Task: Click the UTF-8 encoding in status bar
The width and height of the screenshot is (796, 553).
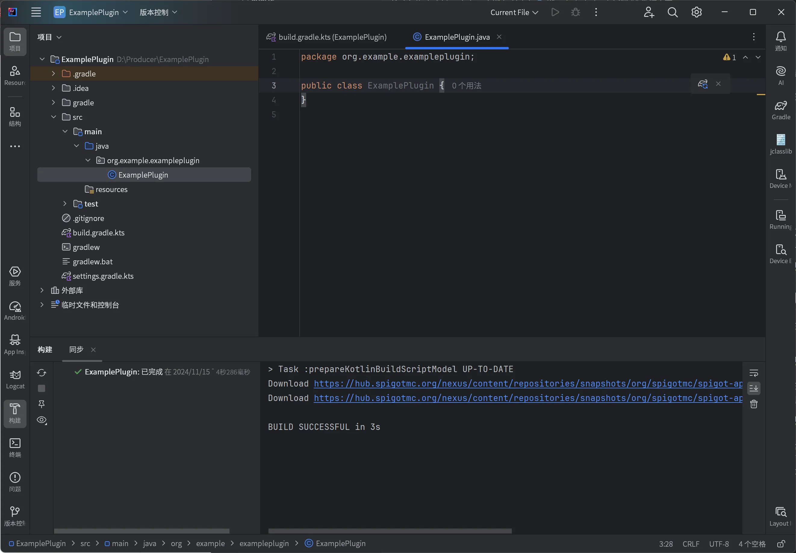Action: point(719,544)
